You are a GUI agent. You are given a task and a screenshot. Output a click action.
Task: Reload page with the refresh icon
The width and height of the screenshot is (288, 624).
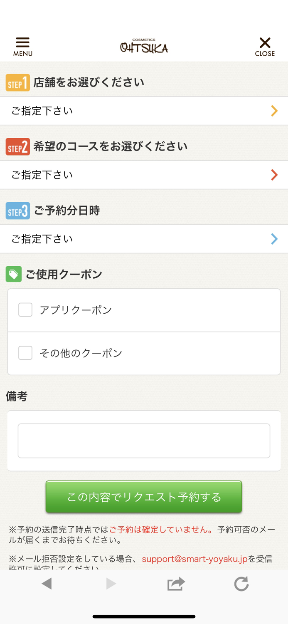point(241,584)
